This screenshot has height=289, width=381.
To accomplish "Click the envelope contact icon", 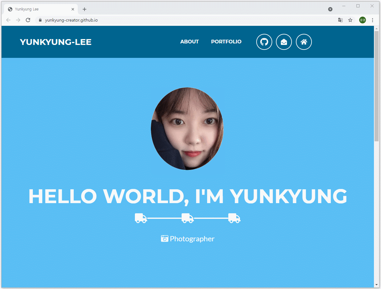I will tap(284, 42).
